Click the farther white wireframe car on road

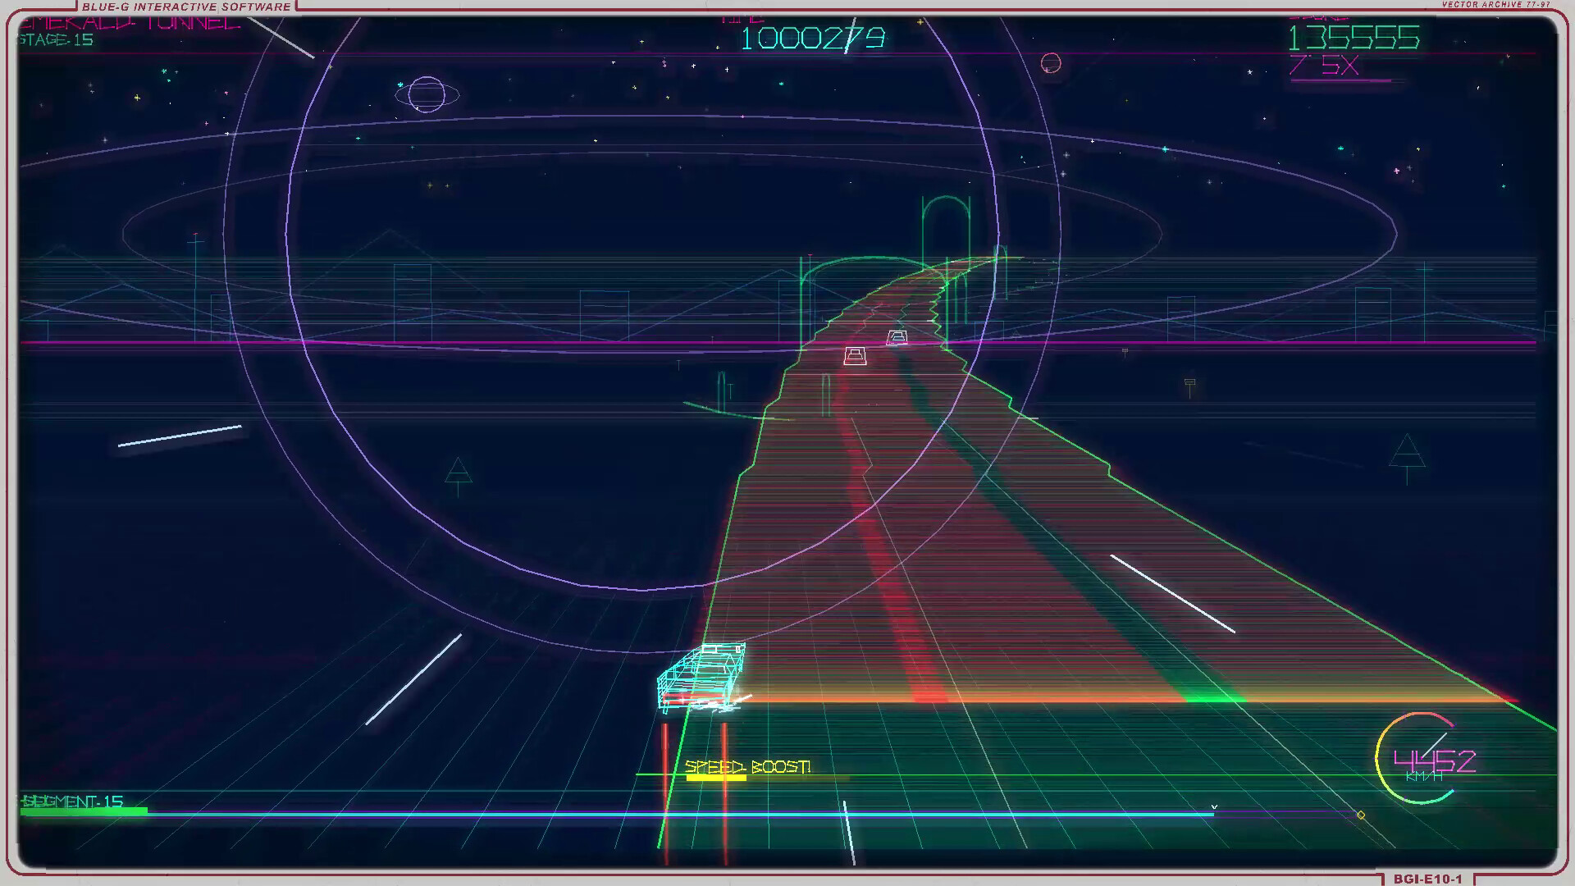(897, 337)
